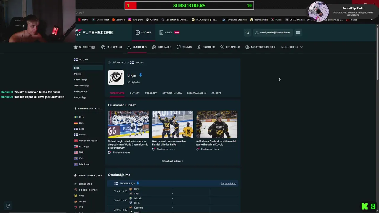Open the HPK vs TPS match row

tap(173, 191)
